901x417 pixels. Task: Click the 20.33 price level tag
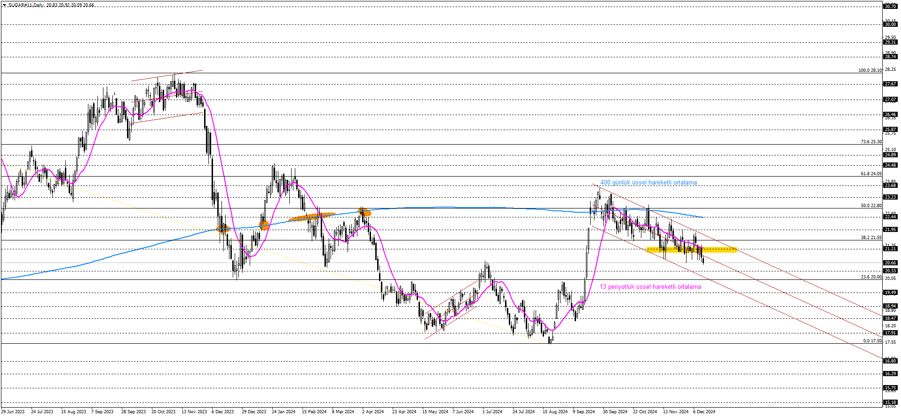click(890, 271)
